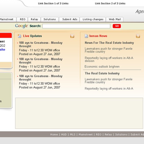
Task: Click the HUD footer link
Action: tap(64, 134)
